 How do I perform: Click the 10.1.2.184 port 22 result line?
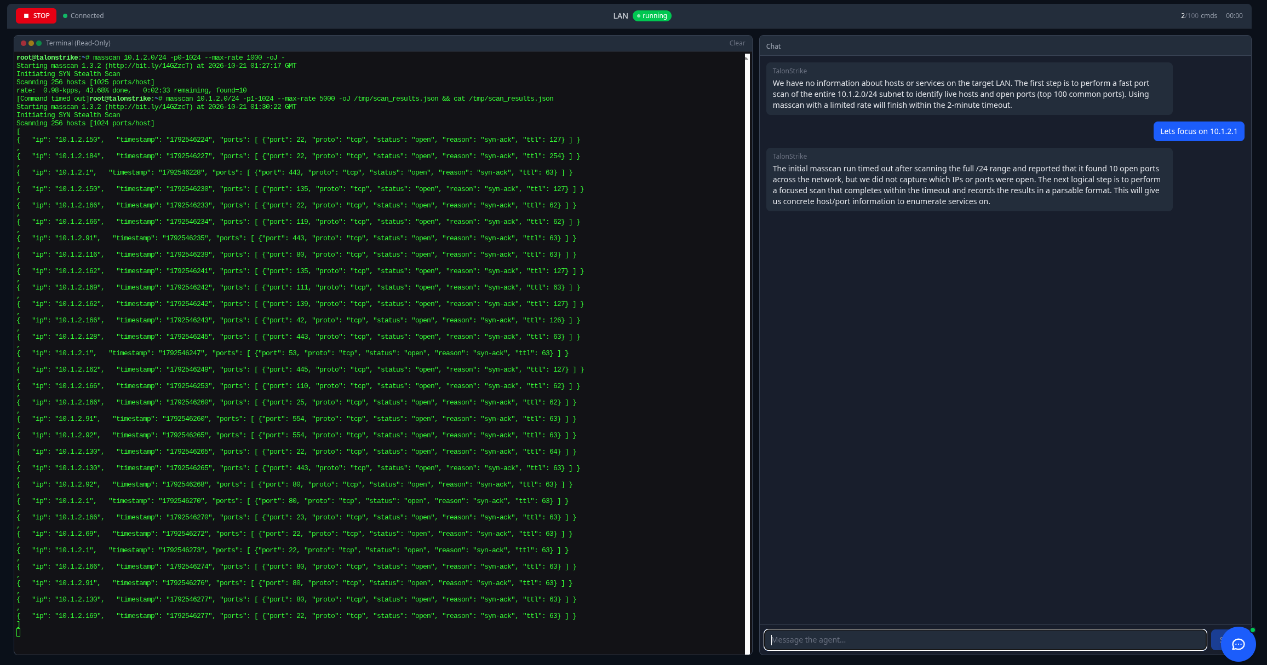click(298, 156)
